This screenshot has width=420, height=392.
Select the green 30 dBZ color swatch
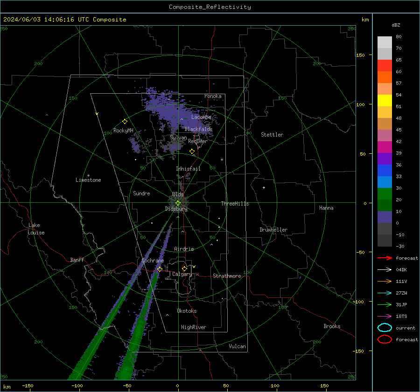point(385,193)
